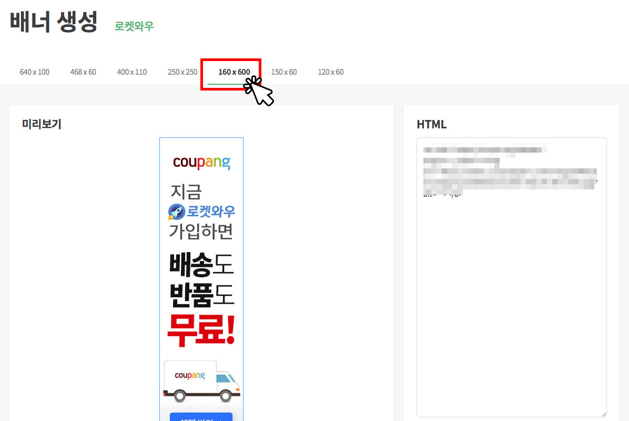
Task: Click the coupang logo atop the banner
Action: tap(202, 163)
